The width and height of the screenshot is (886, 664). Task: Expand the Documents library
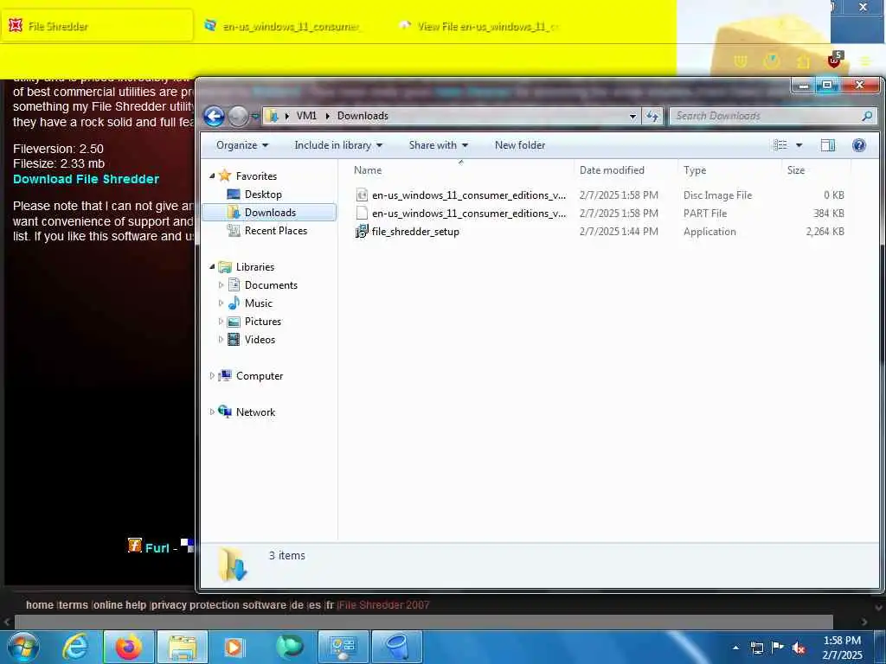coord(221,285)
